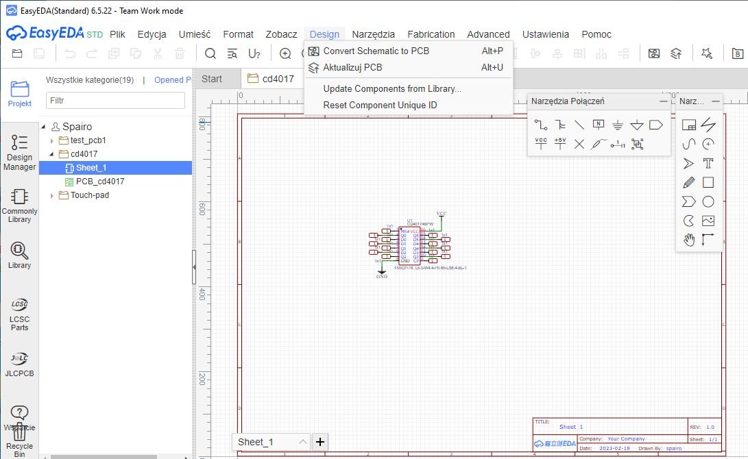
Task: Select the Bezier curve tool
Action: pos(689,144)
